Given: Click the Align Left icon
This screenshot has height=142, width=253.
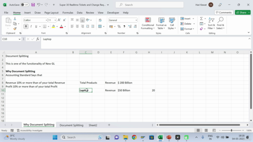Looking at the screenshot, I should point(72,26).
